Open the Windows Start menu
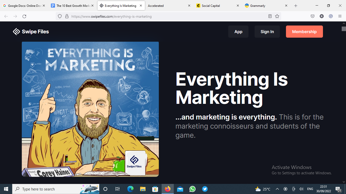 [x=6, y=189]
